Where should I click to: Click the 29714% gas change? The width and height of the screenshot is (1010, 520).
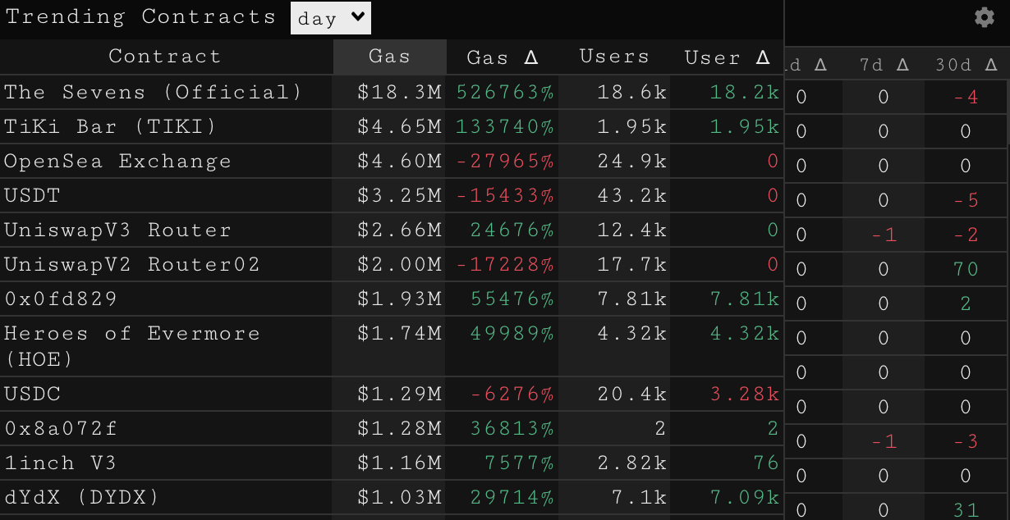512,497
